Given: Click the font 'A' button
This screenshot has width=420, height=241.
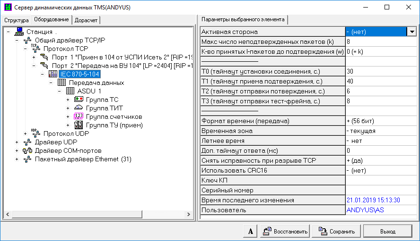Looking at the screenshot, I should tap(250, 232).
